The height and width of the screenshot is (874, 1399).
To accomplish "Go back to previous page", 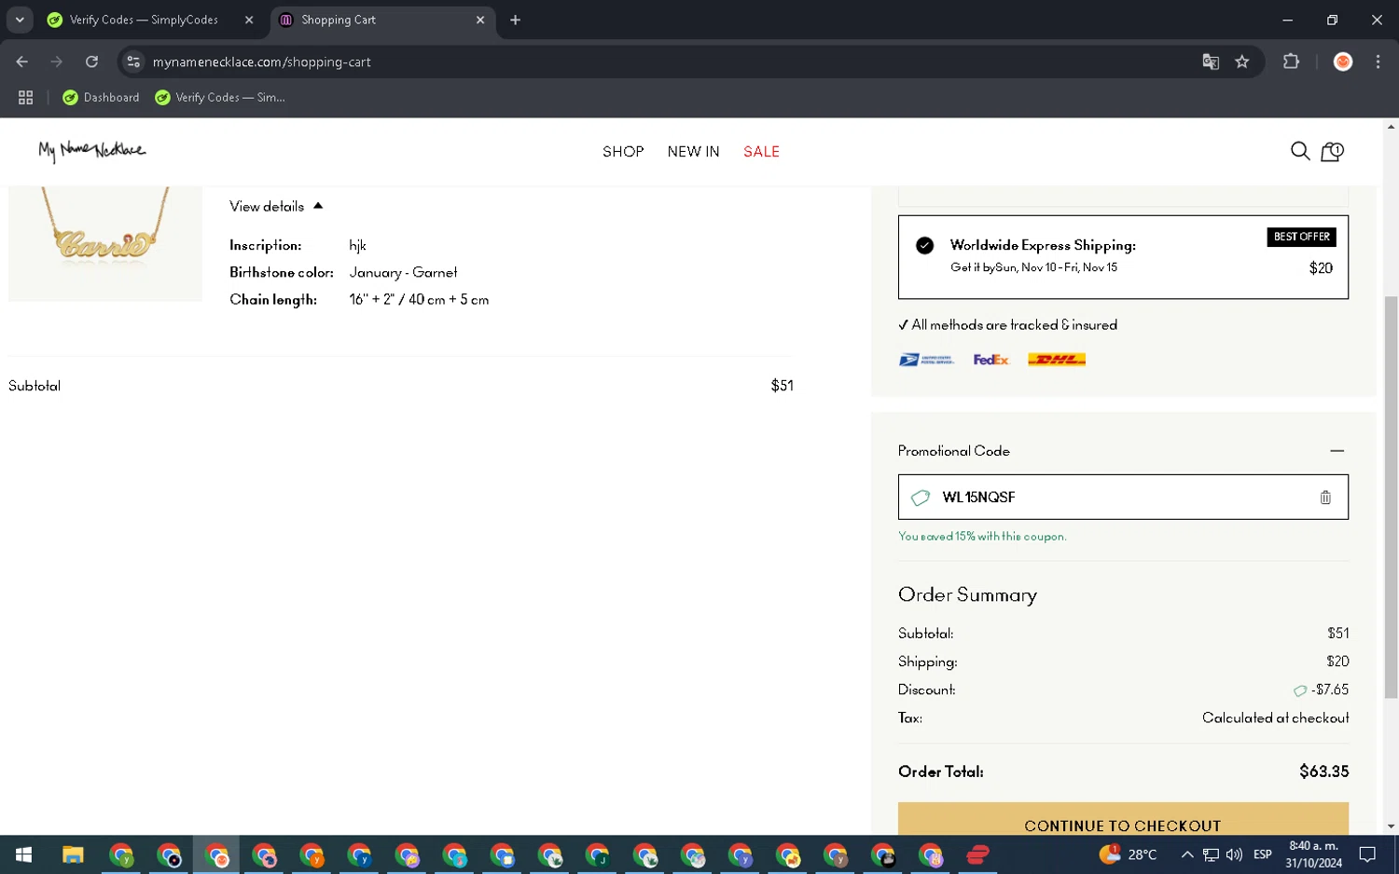I will coord(22,61).
